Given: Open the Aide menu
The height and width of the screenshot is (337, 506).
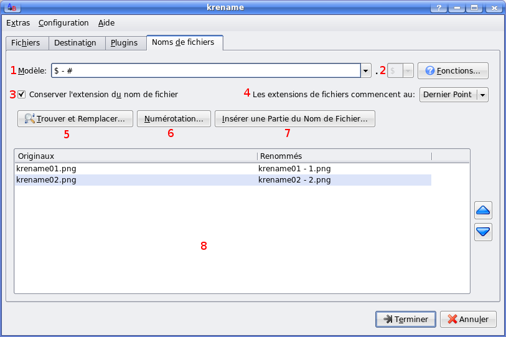Looking at the screenshot, I should [106, 23].
